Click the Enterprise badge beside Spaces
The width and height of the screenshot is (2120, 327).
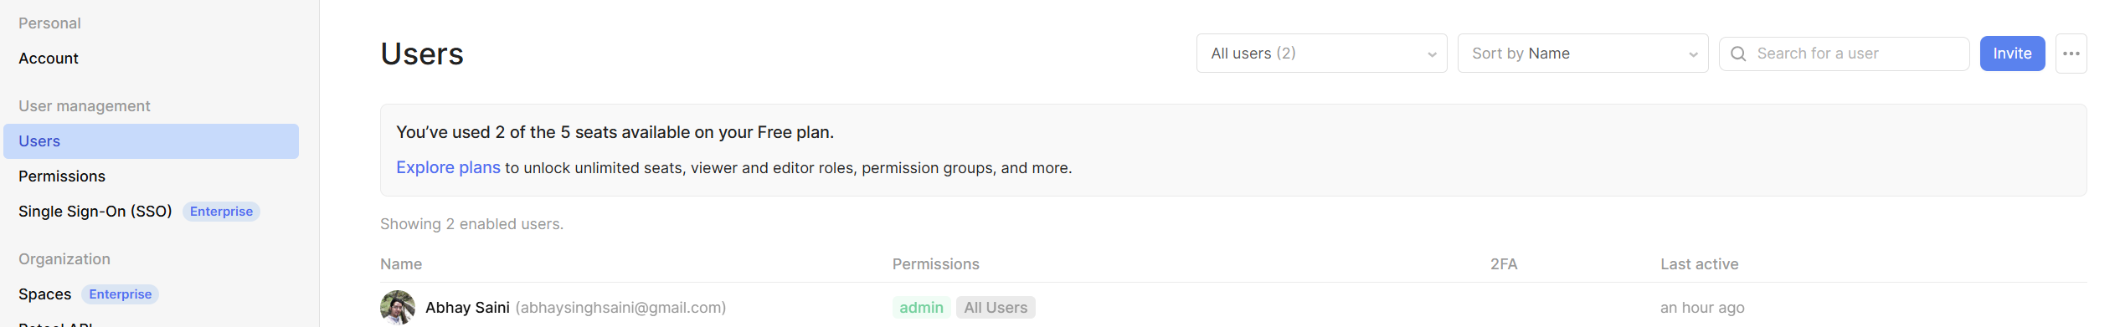pos(120,294)
